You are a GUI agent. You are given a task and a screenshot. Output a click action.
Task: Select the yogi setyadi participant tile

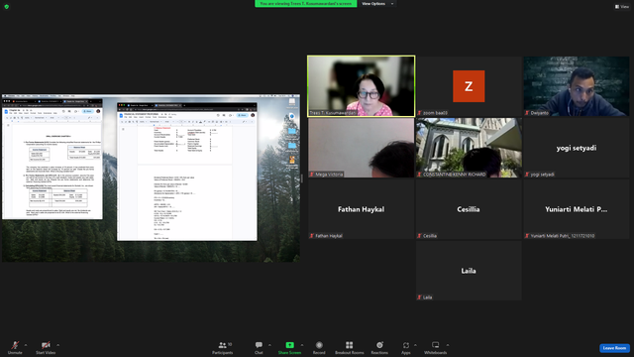(x=577, y=148)
